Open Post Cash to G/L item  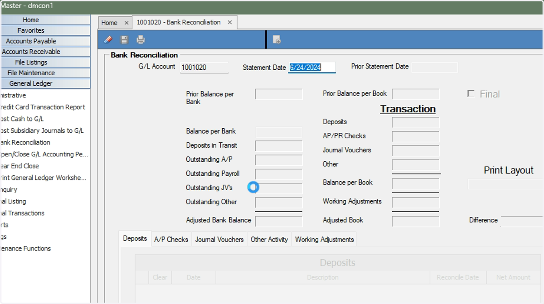click(23, 119)
